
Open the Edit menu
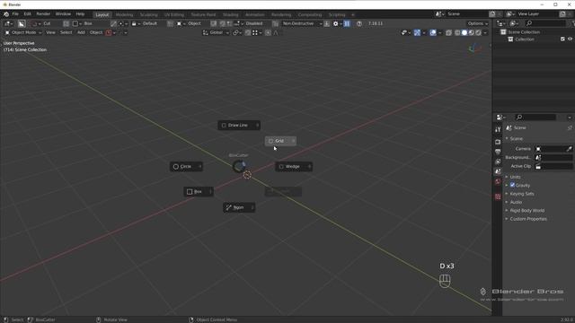point(28,14)
